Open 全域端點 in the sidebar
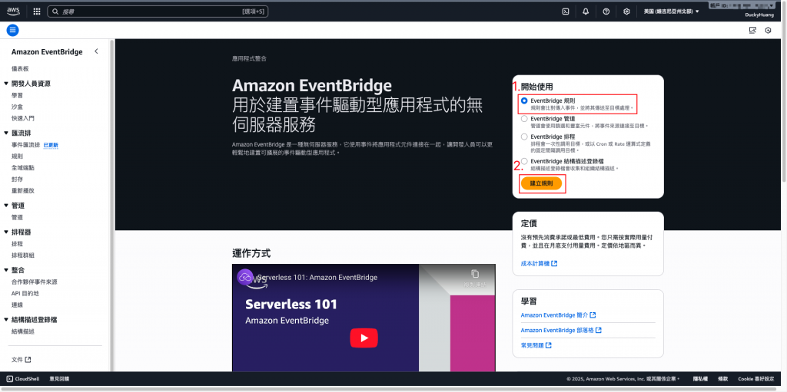787x392 pixels. tap(22, 168)
